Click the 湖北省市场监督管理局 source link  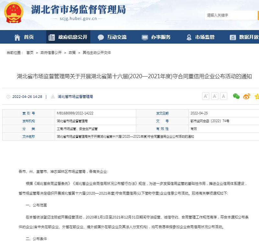(x=75, y=96)
